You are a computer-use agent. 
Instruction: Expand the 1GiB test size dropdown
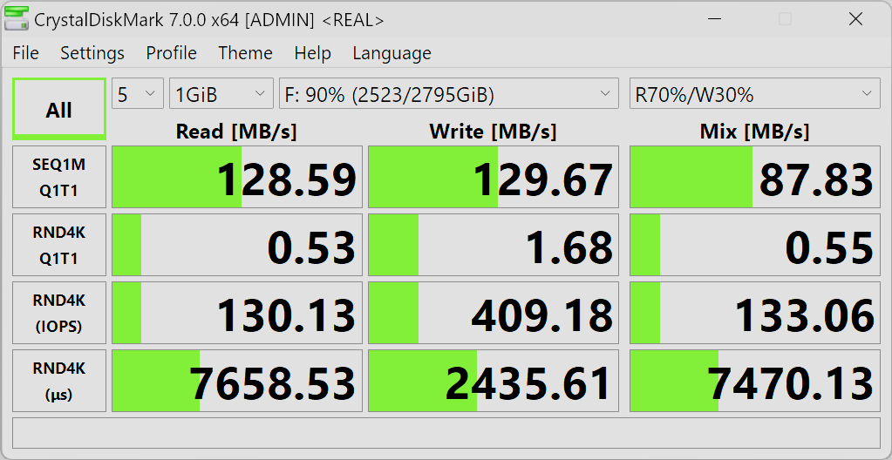point(221,93)
